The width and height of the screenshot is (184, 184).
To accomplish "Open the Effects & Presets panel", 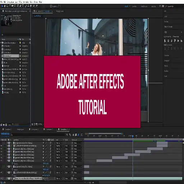I will [168, 27].
